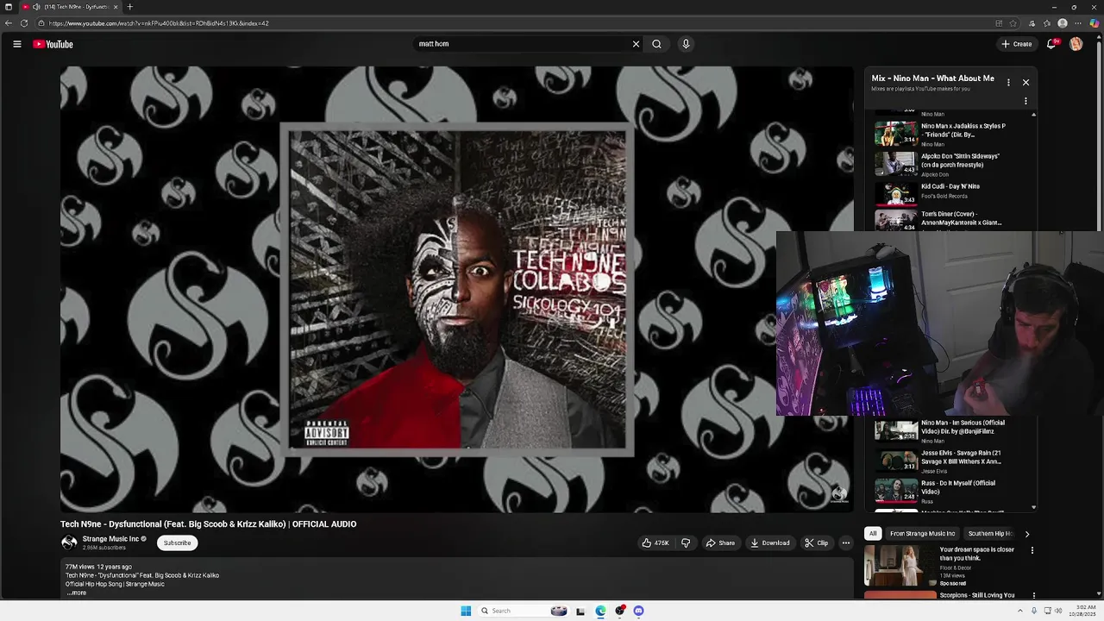This screenshot has width=1104, height=621.
Task: Open the Floor & Decor sponsored ad thumbnail
Action: coord(900,566)
